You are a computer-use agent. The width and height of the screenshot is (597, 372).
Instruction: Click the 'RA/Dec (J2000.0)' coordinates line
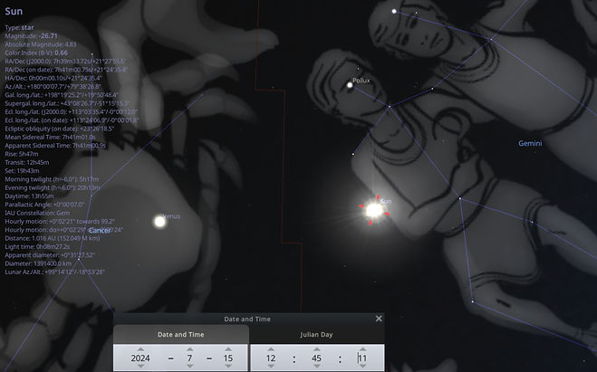[x=66, y=62]
